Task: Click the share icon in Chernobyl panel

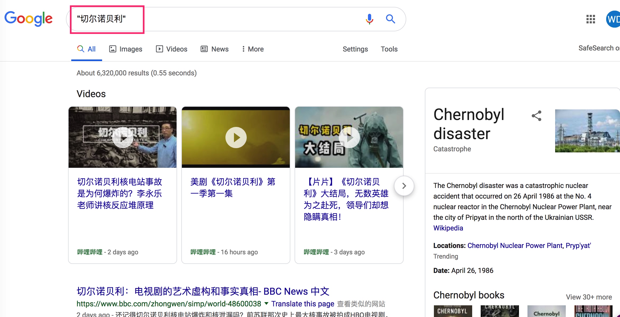Action: (537, 116)
